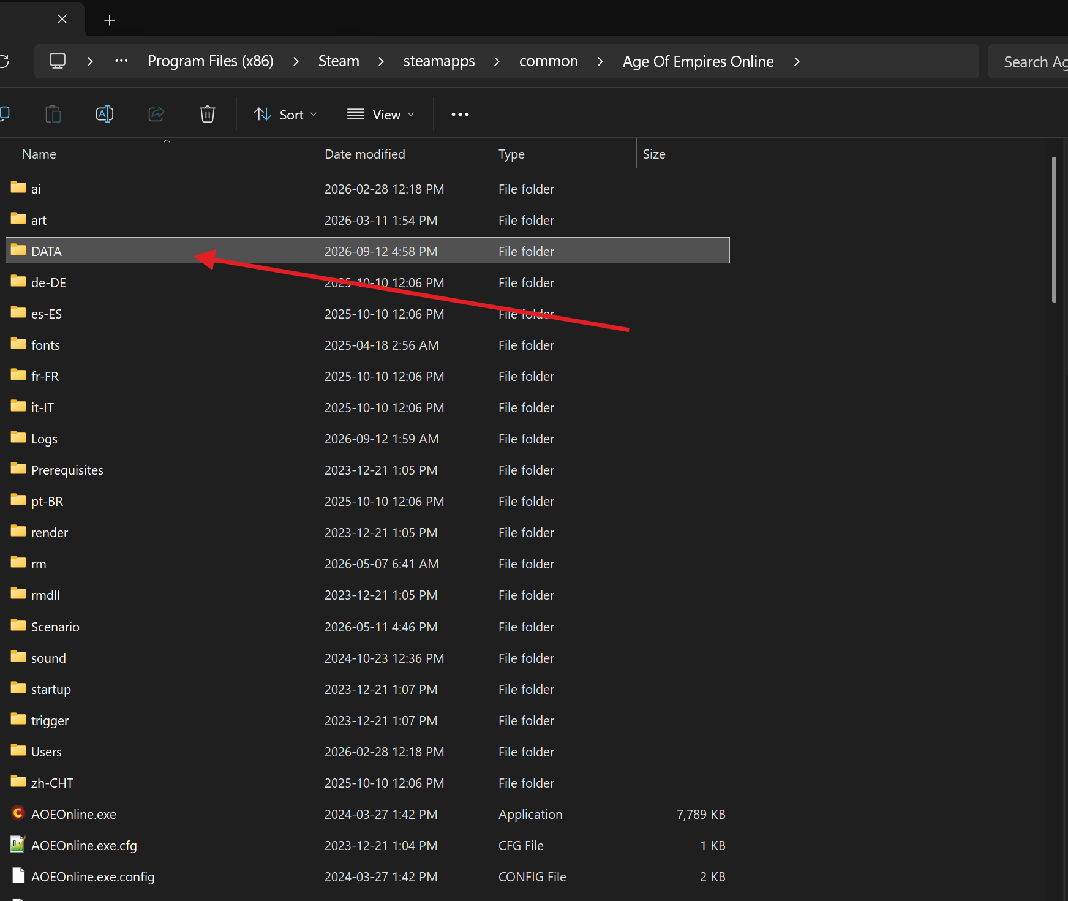Open the See more options menu
Screen dimensions: 1068x901
pos(460,115)
